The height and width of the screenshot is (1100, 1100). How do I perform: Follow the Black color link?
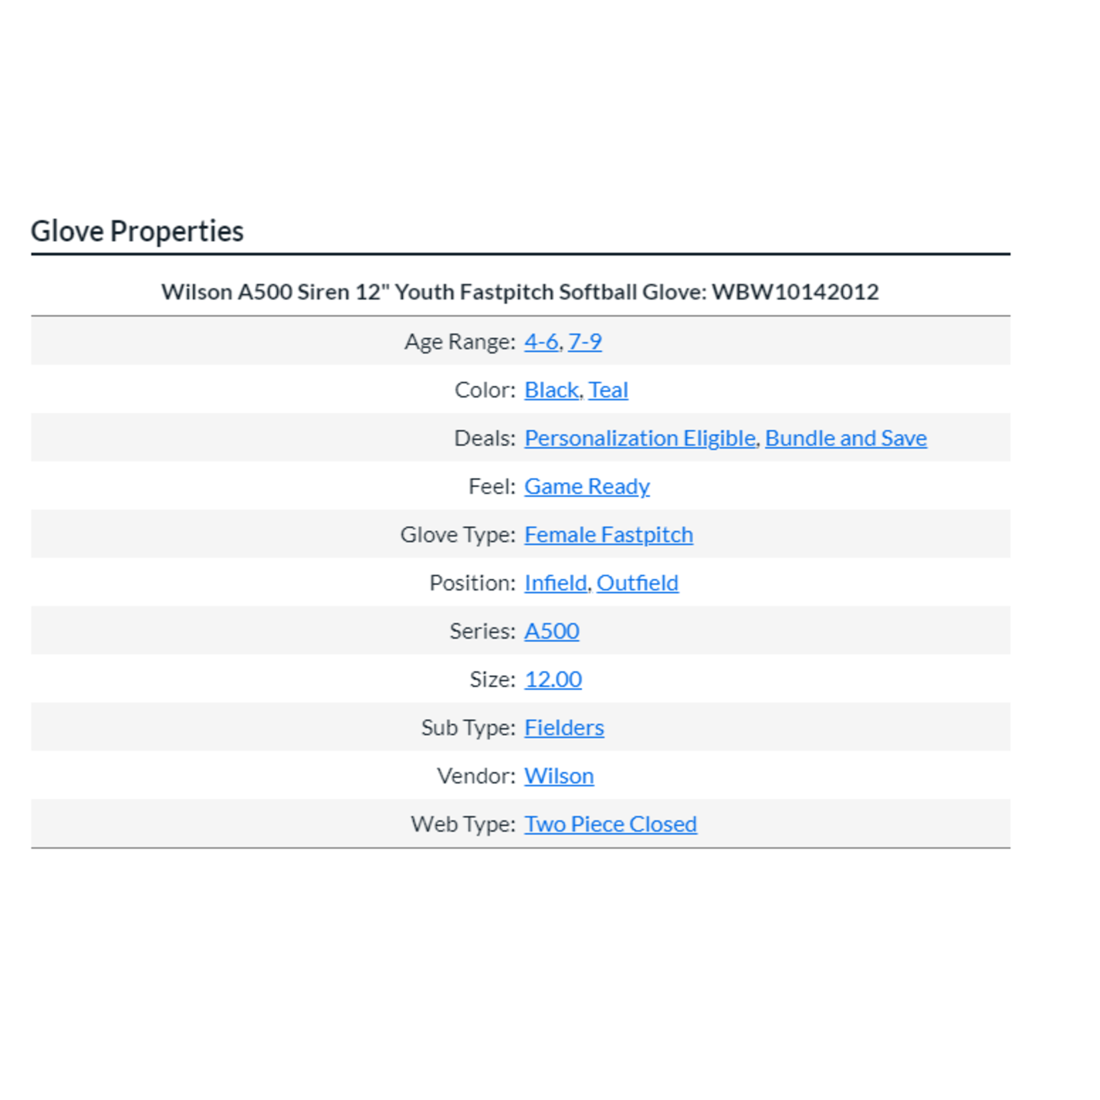click(x=551, y=390)
